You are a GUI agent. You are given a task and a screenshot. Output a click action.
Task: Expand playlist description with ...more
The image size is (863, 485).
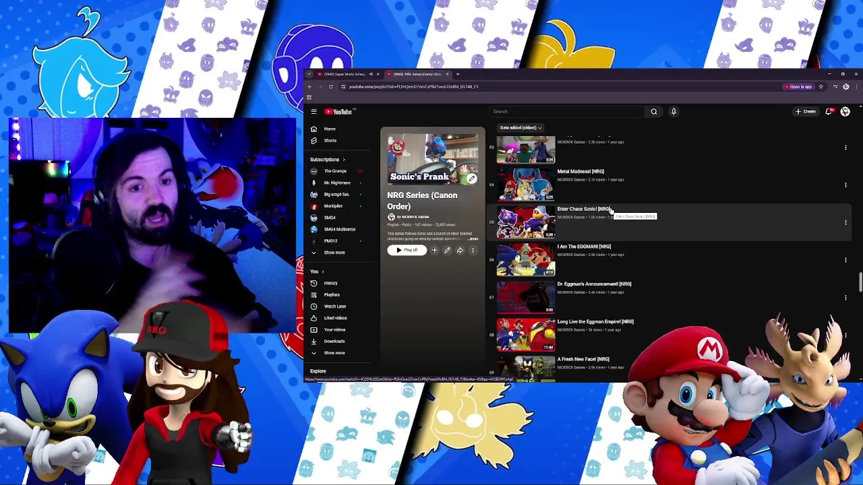point(473,239)
